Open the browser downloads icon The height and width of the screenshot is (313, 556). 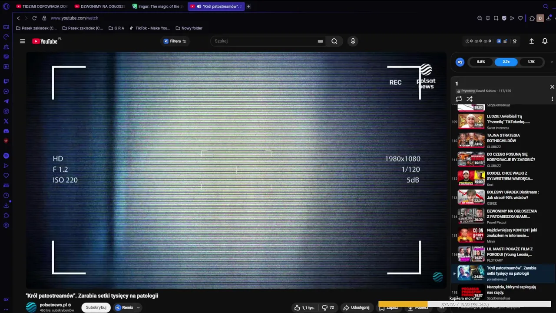point(549,18)
